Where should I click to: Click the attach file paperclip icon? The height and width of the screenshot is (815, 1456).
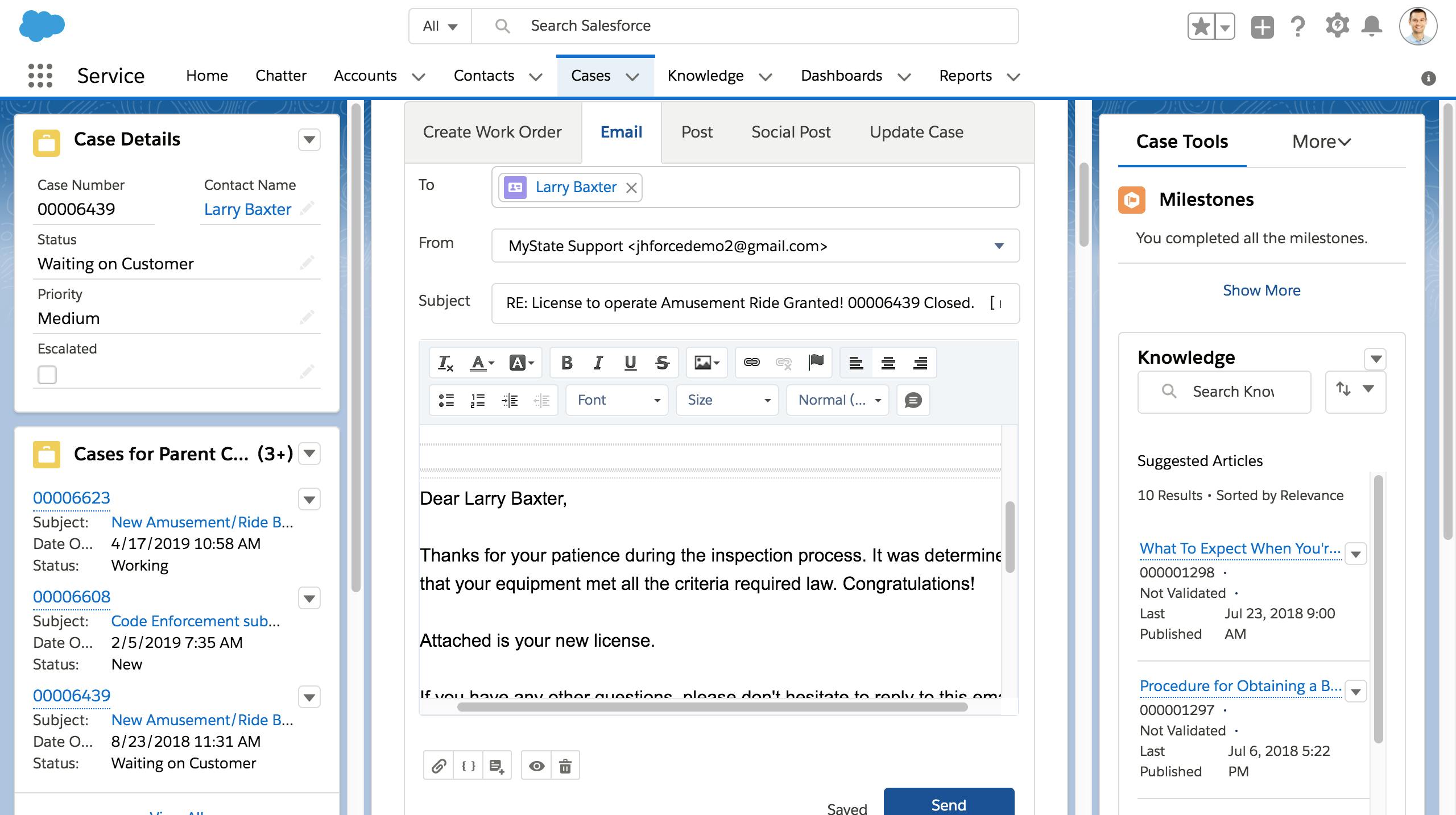(439, 766)
